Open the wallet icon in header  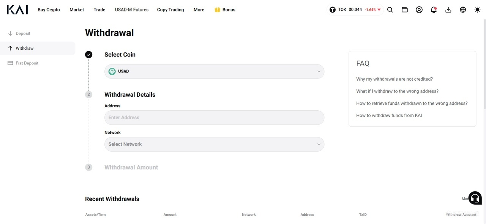click(x=405, y=10)
